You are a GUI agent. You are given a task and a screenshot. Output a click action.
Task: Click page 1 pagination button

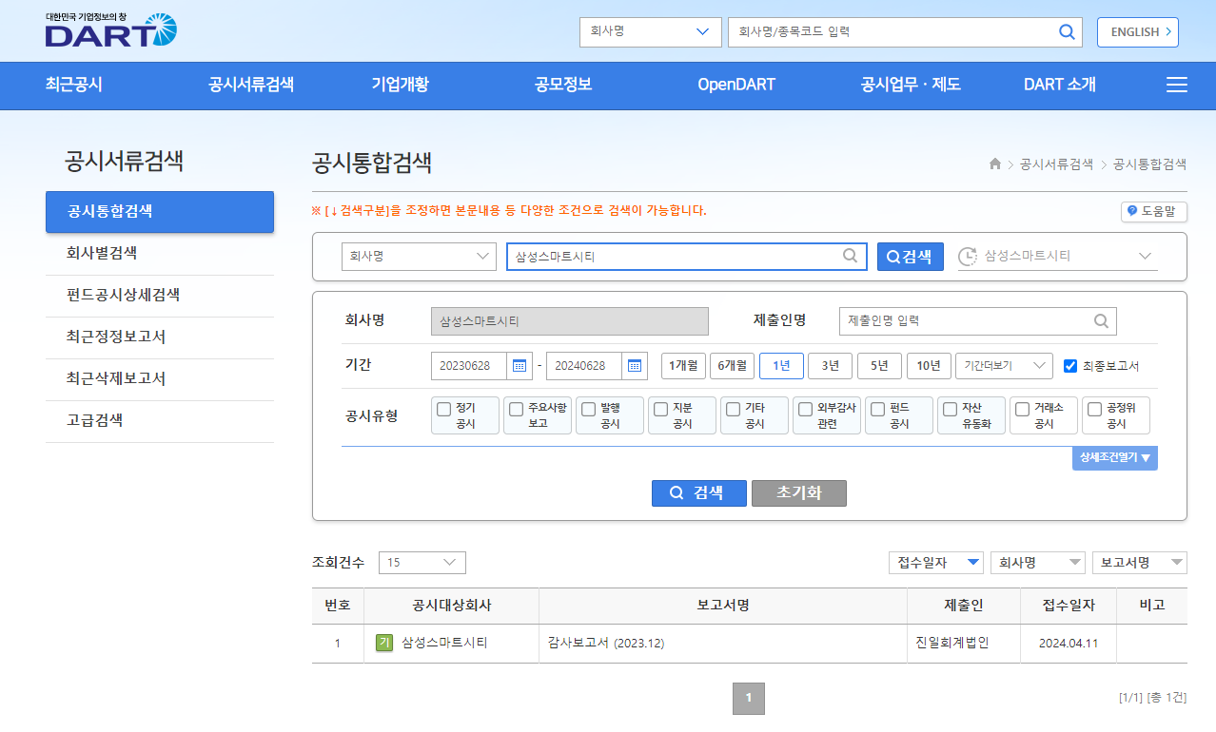(749, 699)
